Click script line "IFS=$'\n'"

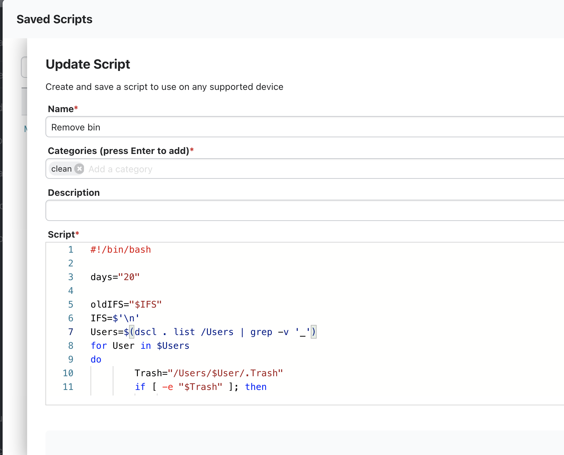coord(115,318)
